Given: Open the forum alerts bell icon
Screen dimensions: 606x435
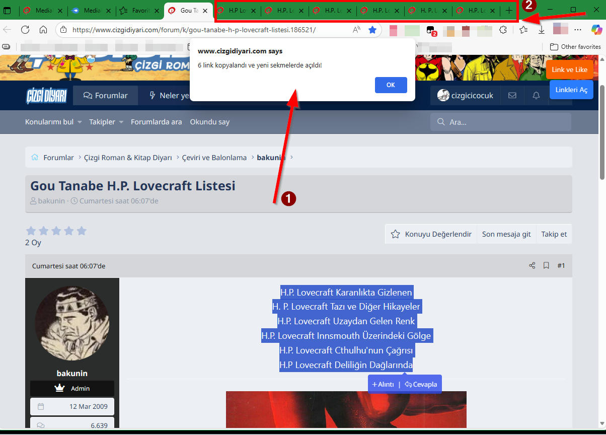Looking at the screenshot, I should click(536, 96).
